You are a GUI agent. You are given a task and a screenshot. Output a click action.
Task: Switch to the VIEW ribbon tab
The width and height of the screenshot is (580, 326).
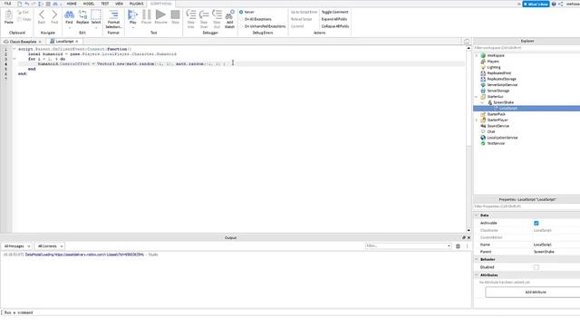(x=119, y=4)
